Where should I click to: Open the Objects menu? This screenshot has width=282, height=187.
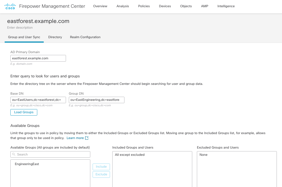(186, 6)
